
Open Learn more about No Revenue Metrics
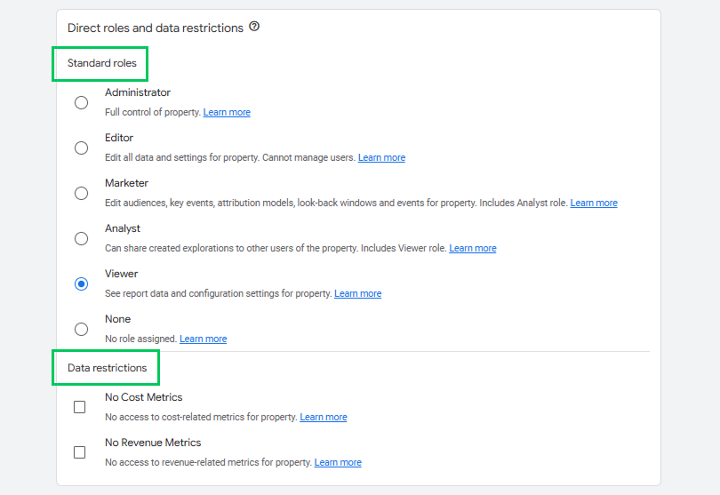coord(338,462)
